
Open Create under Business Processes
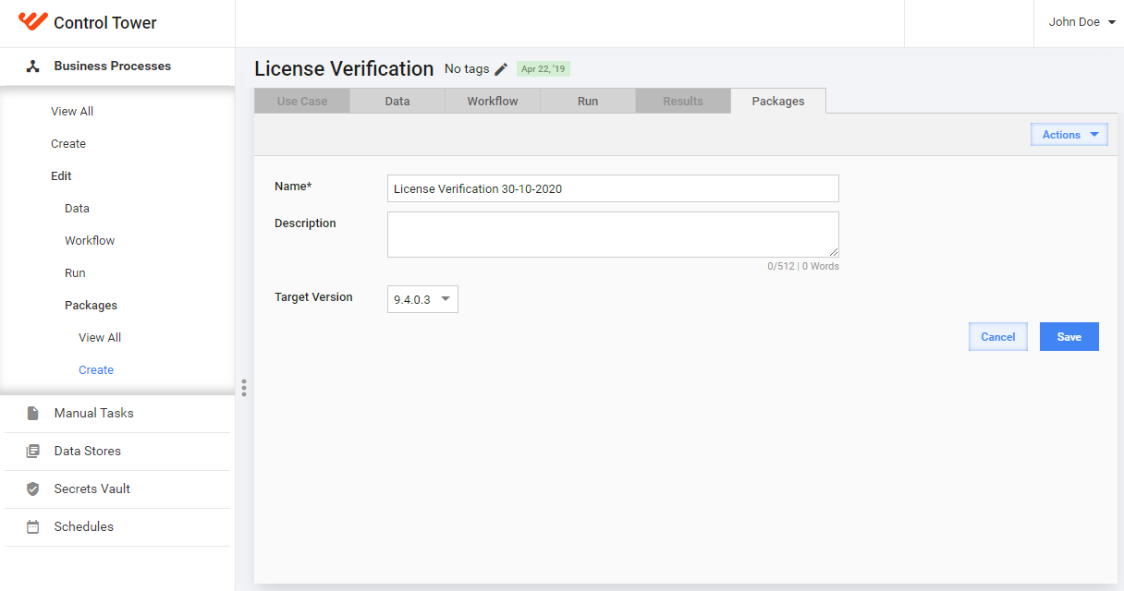tap(68, 144)
